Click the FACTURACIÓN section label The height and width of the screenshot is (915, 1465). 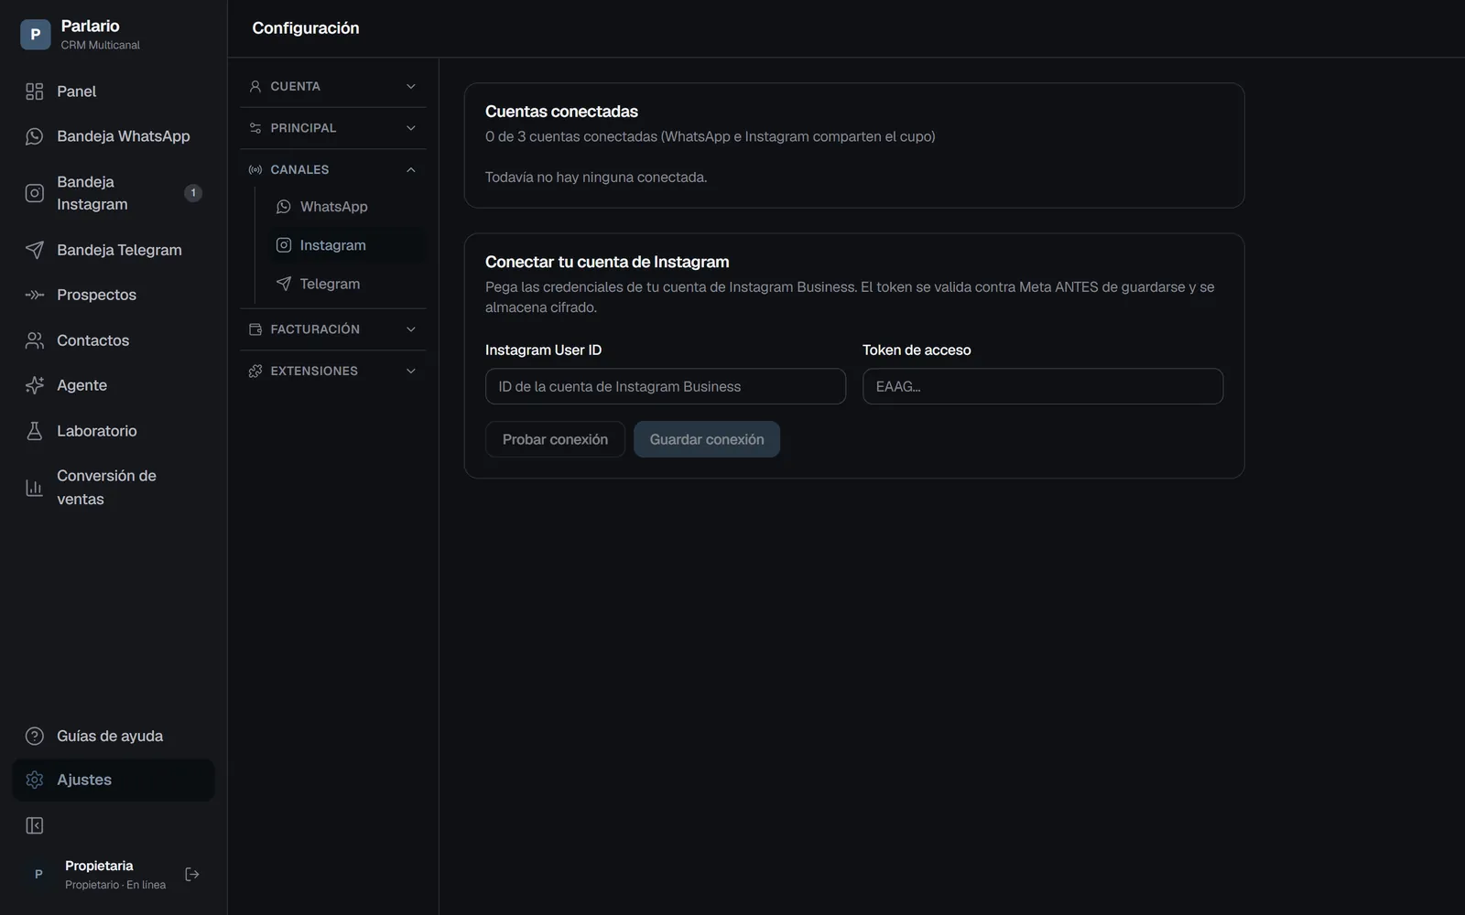pos(315,329)
